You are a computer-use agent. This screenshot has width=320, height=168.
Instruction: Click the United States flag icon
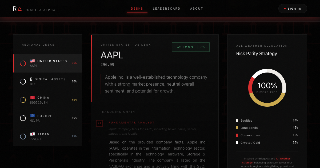[32, 61]
